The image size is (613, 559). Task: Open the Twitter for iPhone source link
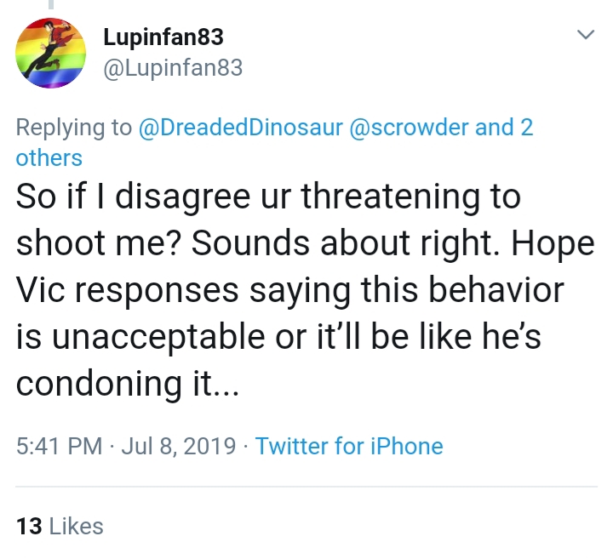pos(349,446)
